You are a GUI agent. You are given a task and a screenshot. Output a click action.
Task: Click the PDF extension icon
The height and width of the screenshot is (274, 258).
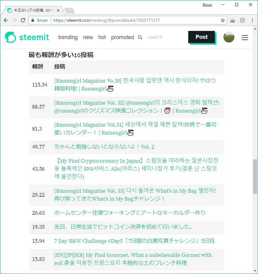click(242, 20)
